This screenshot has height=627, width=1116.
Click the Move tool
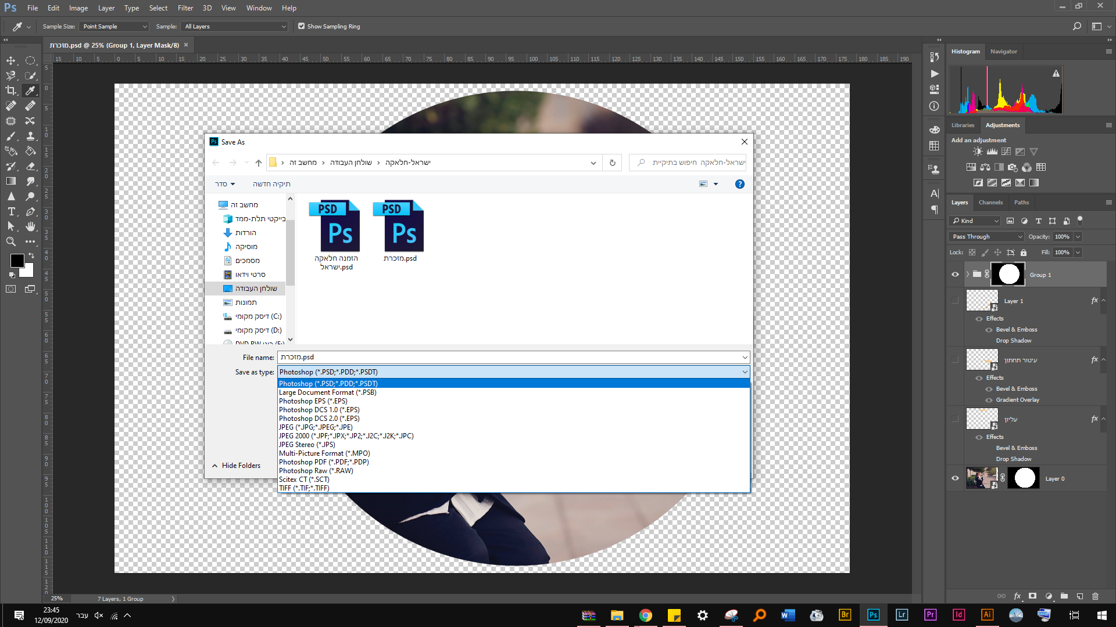pyautogui.click(x=10, y=60)
